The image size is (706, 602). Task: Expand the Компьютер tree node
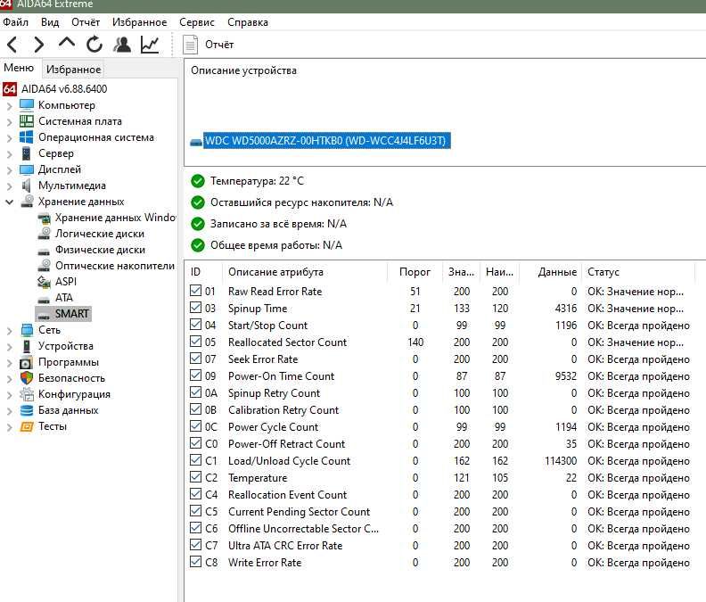pos(10,106)
